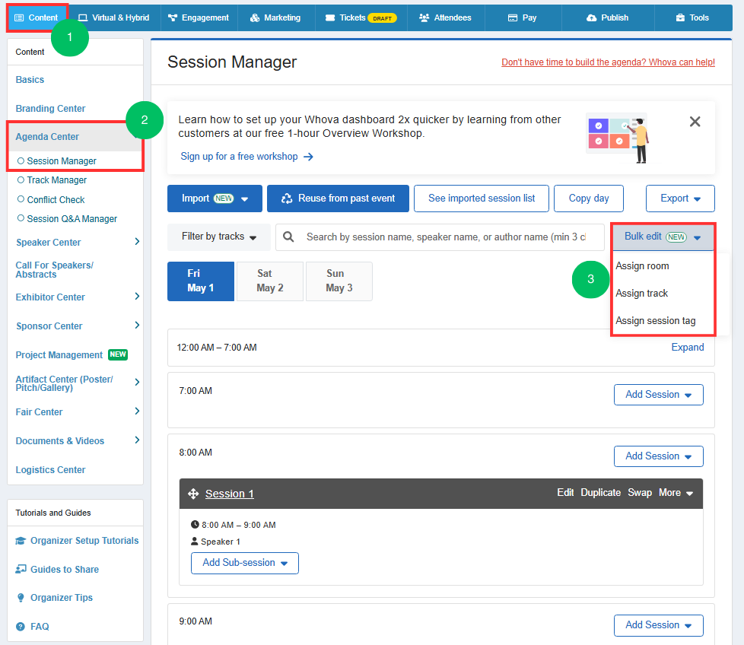Click the workshop illustration thumbnail
744x645 pixels.
(618, 138)
